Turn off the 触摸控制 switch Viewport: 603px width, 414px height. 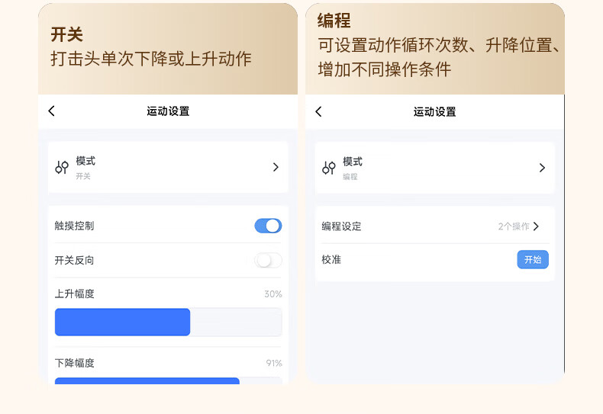268,226
